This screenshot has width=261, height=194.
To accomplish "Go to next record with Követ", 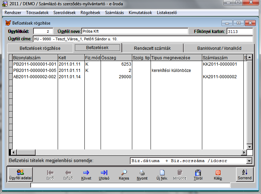I will tap(86, 174).
